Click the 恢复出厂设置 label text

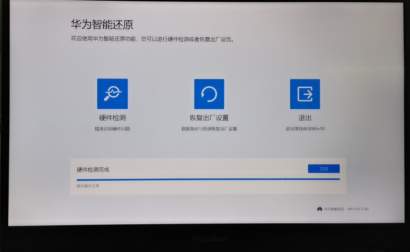tap(209, 118)
